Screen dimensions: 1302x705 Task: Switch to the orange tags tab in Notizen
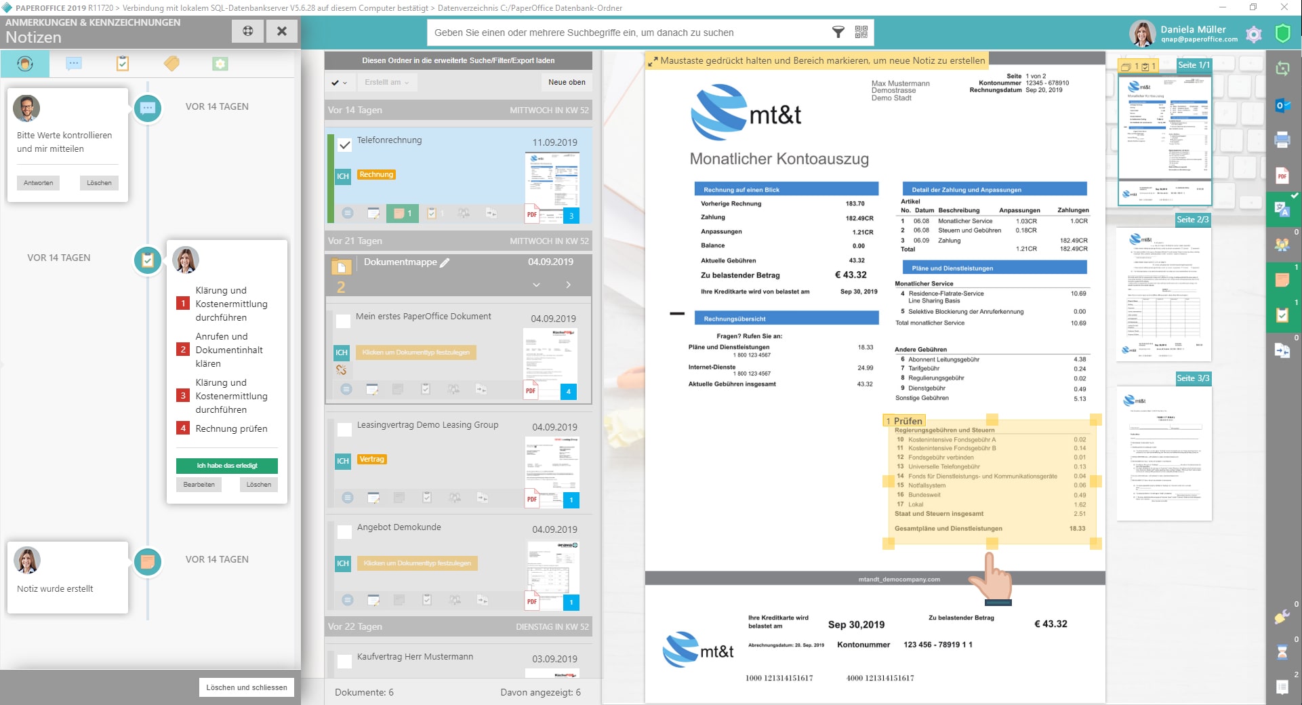[x=171, y=64]
